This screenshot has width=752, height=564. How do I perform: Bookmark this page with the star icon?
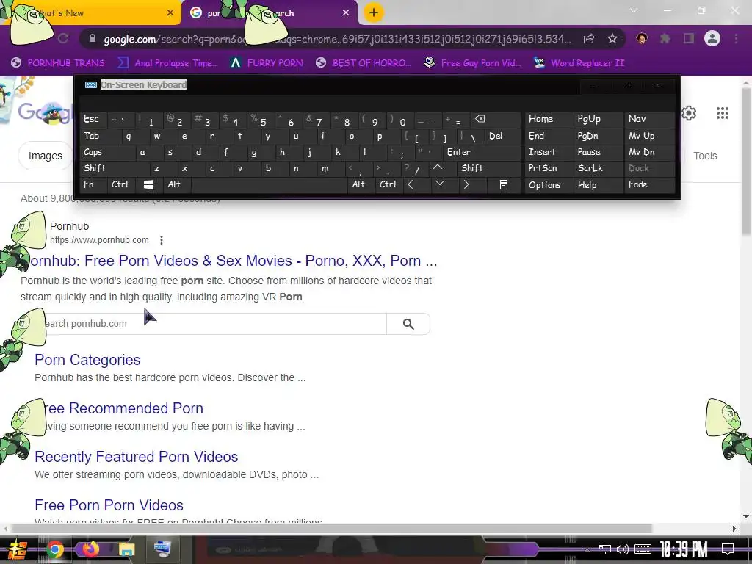(x=612, y=39)
